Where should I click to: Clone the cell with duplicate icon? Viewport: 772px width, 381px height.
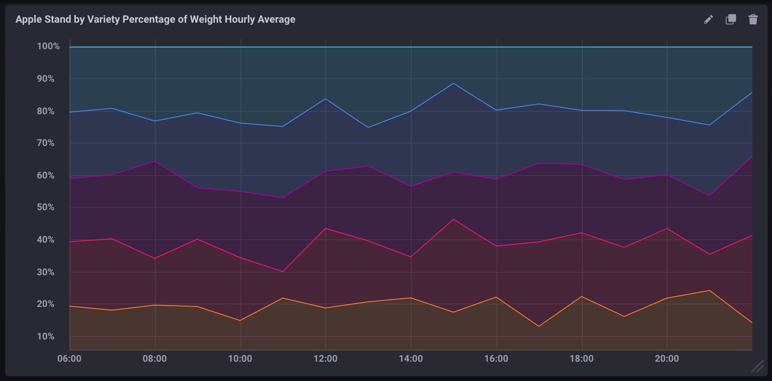[731, 19]
